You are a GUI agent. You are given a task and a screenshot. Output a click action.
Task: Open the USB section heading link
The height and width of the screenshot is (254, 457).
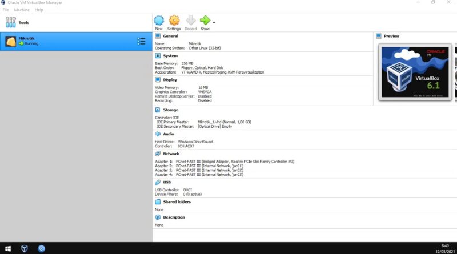point(167,182)
